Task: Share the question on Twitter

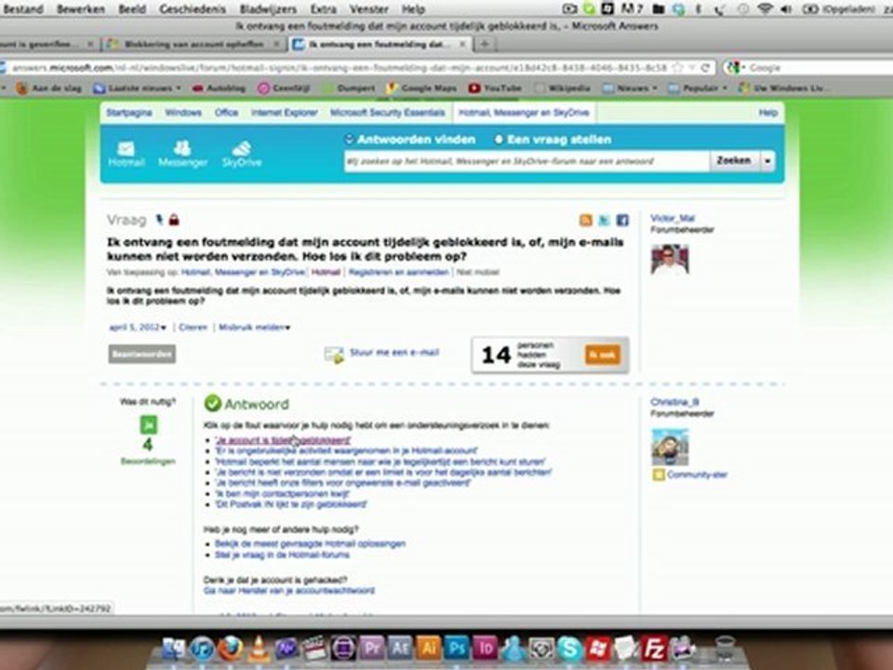Action: (x=604, y=220)
